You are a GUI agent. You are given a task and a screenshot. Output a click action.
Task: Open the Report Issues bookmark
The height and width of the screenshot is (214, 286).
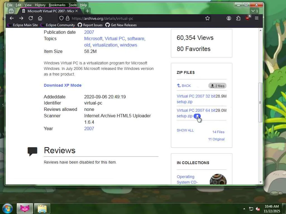[x=90, y=25]
